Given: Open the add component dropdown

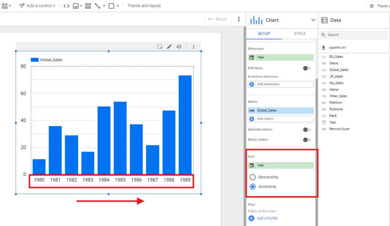Looking at the screenshot, I should tap(6, 6).
